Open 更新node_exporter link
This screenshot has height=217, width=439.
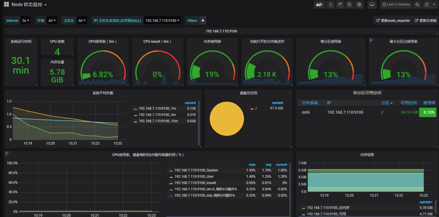pos(393,20)
